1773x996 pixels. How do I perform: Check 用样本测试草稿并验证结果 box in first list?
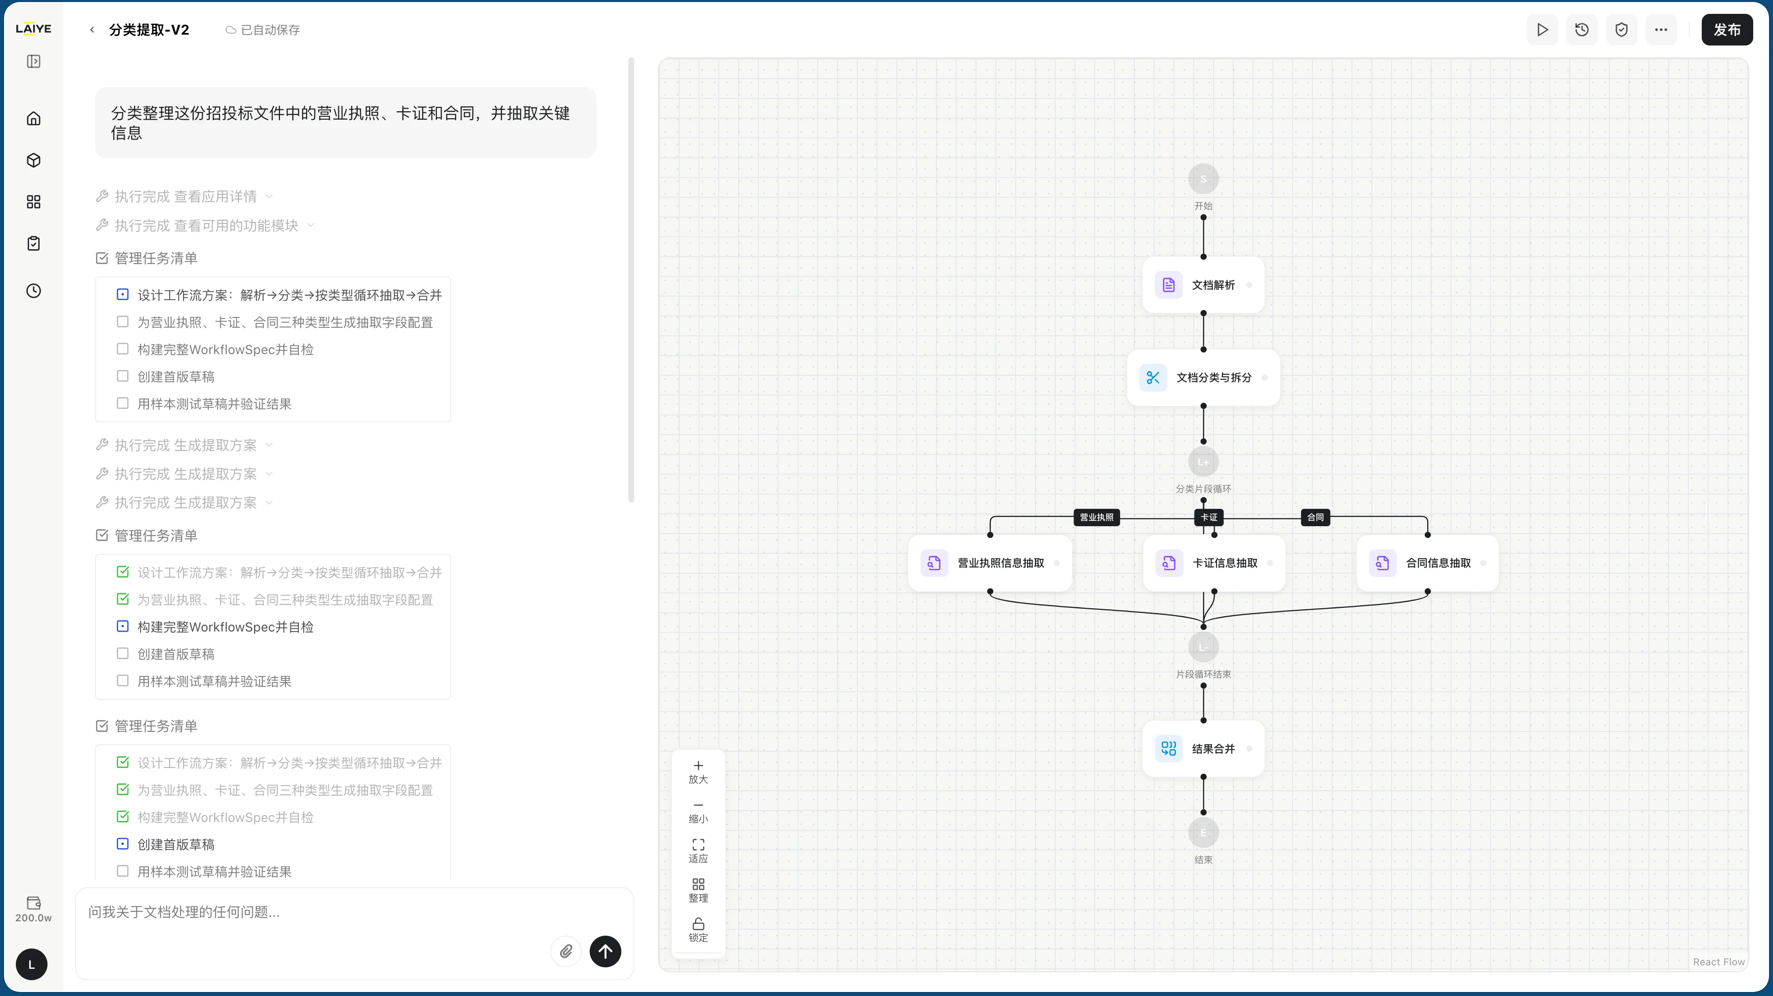pyautogui.click(x=123, y=403)
